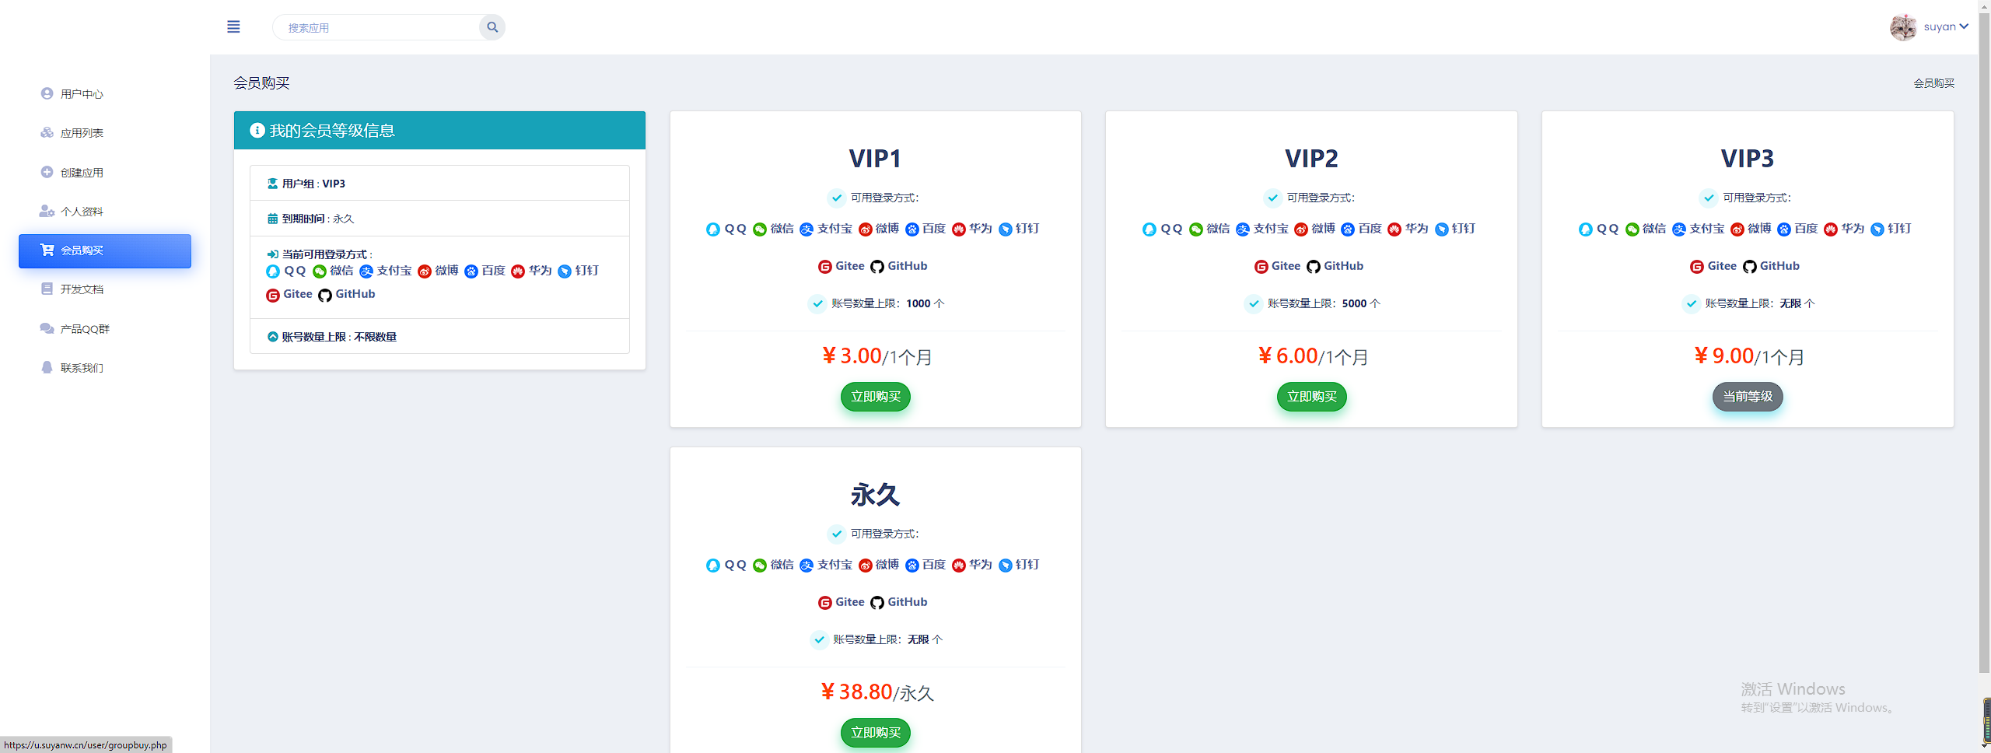This screenshot has height=753, width=1991.
Task: Click the checkmark beside VIP1 可用登录方式
Action: click(837, 198)
